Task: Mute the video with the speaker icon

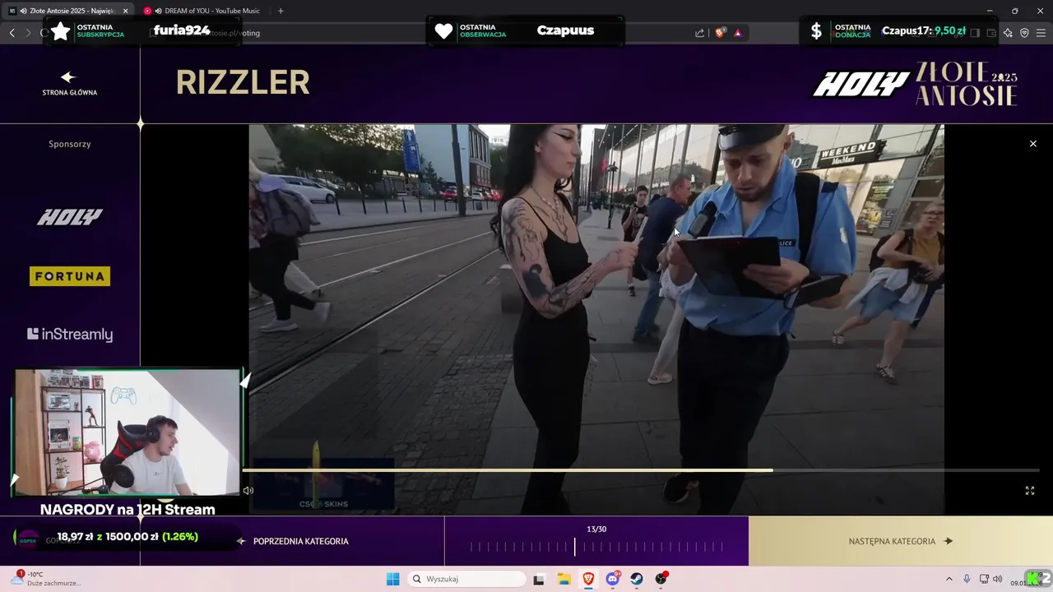Action: tap(248, 491)
